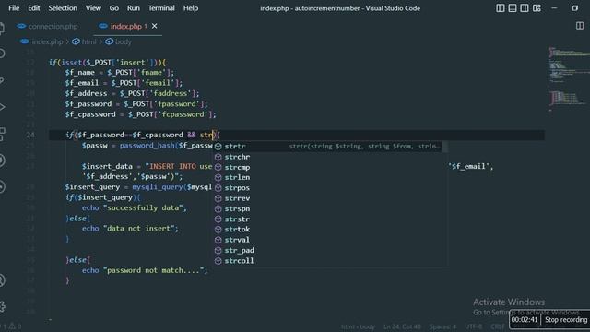Click the $f_name variable on line 18
590x332 pixels.
click(80, 72)
